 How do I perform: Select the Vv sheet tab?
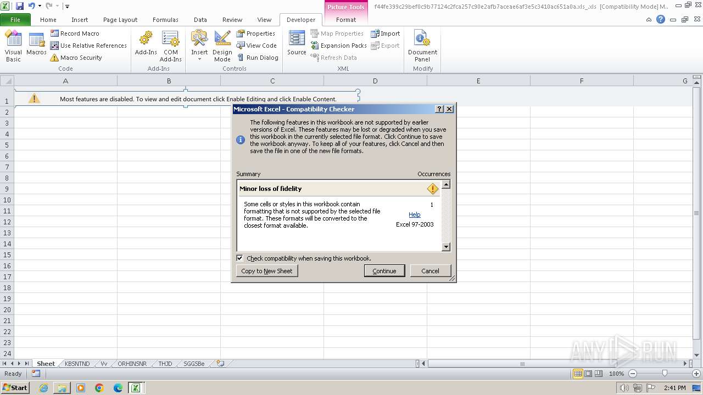pos(104,364)
